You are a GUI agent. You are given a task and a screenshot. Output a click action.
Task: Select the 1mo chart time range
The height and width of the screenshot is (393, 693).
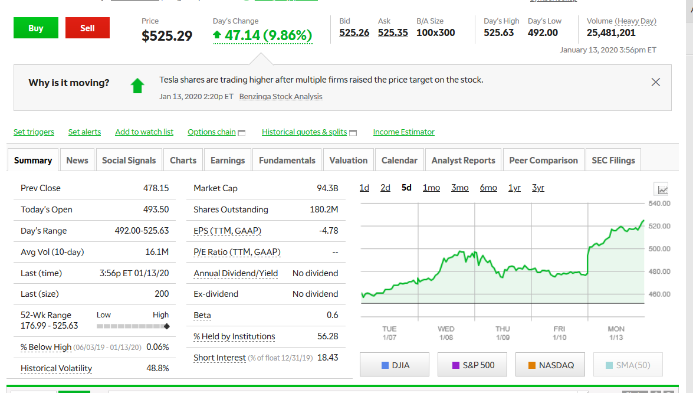point(431,188)
